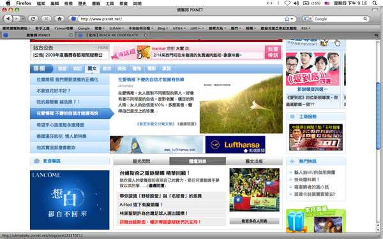
Task: Open 台維斯盃之重返榮耀 headline link
Action: (154, 173)
